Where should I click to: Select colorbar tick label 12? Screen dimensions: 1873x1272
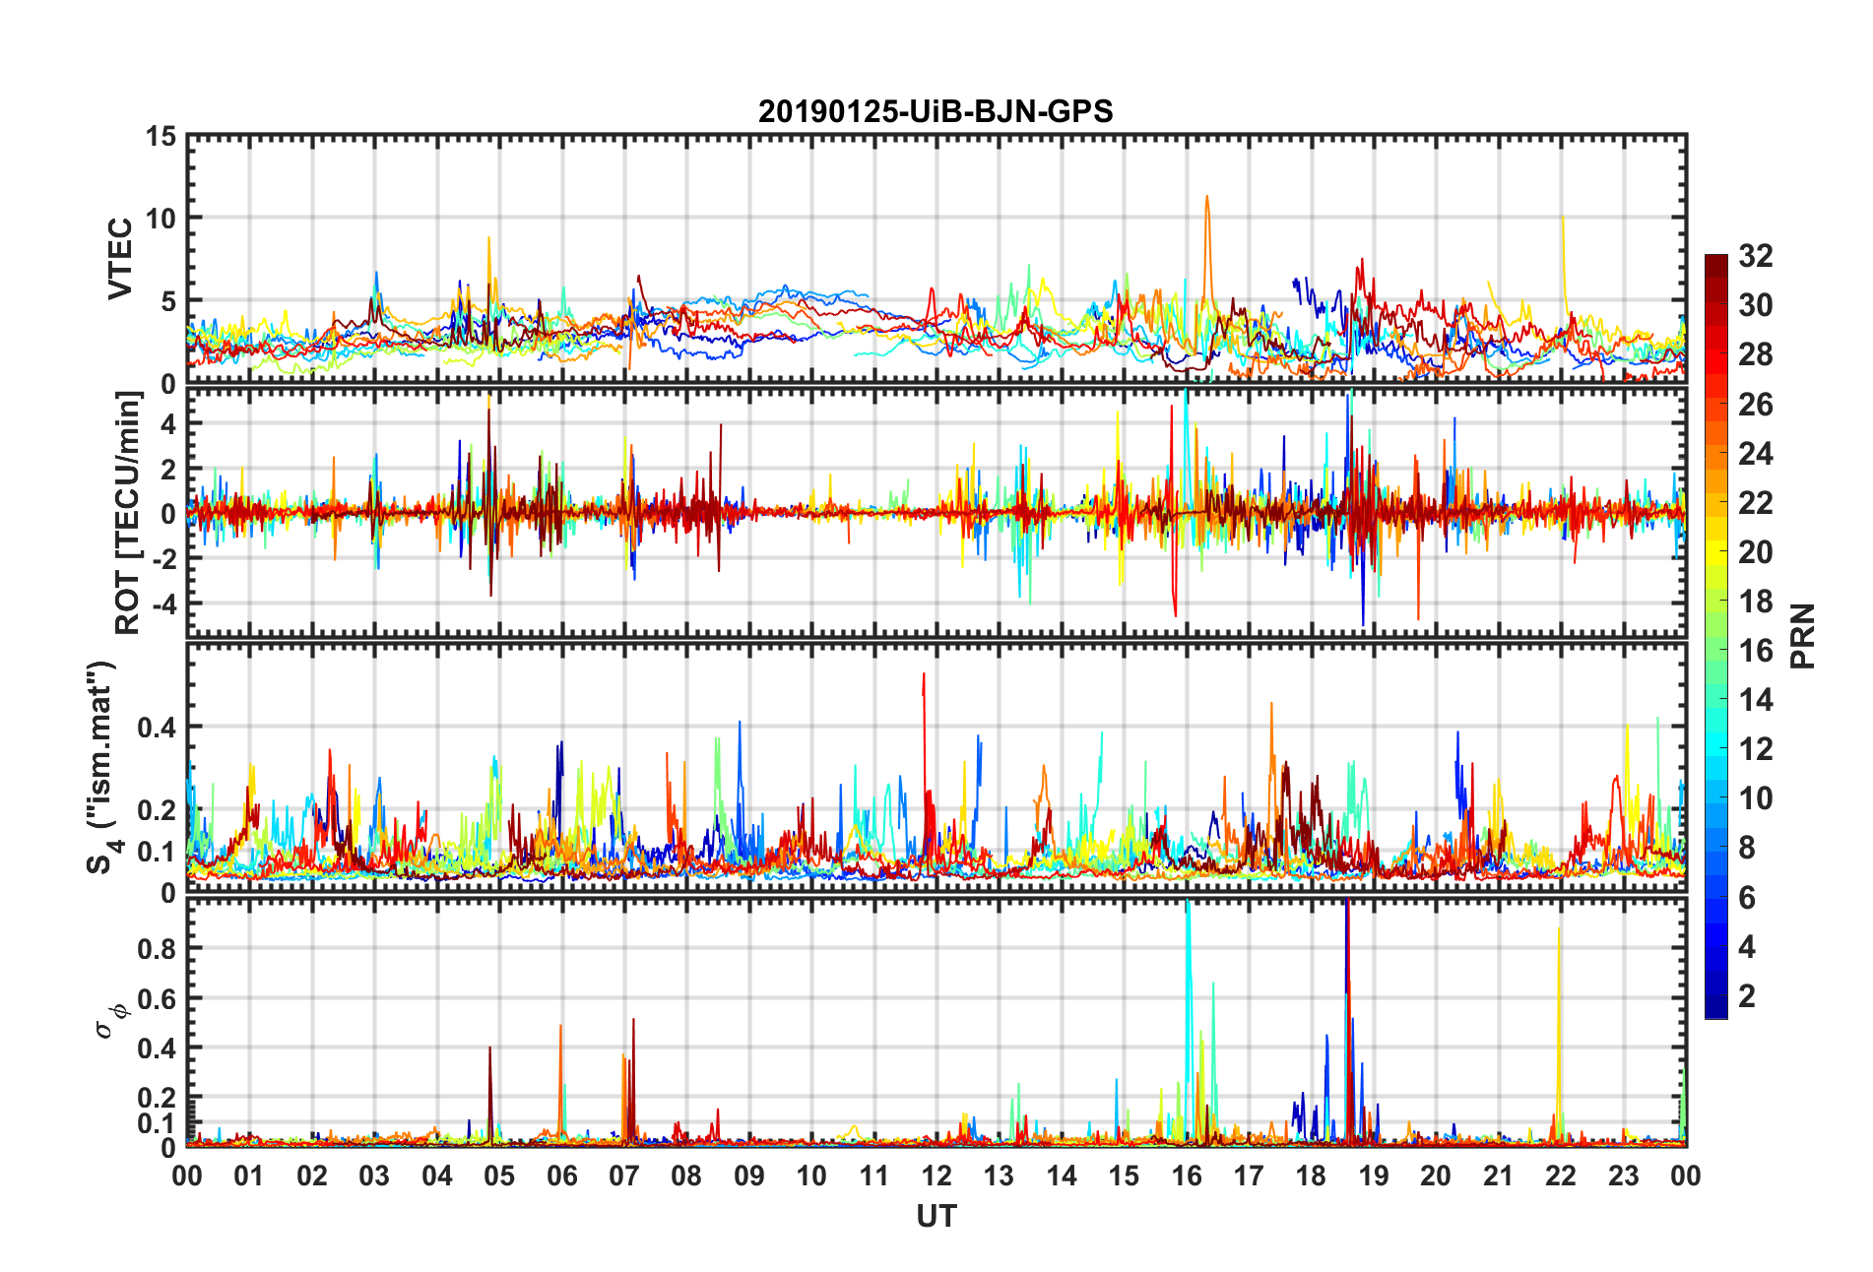(1755, 748)
